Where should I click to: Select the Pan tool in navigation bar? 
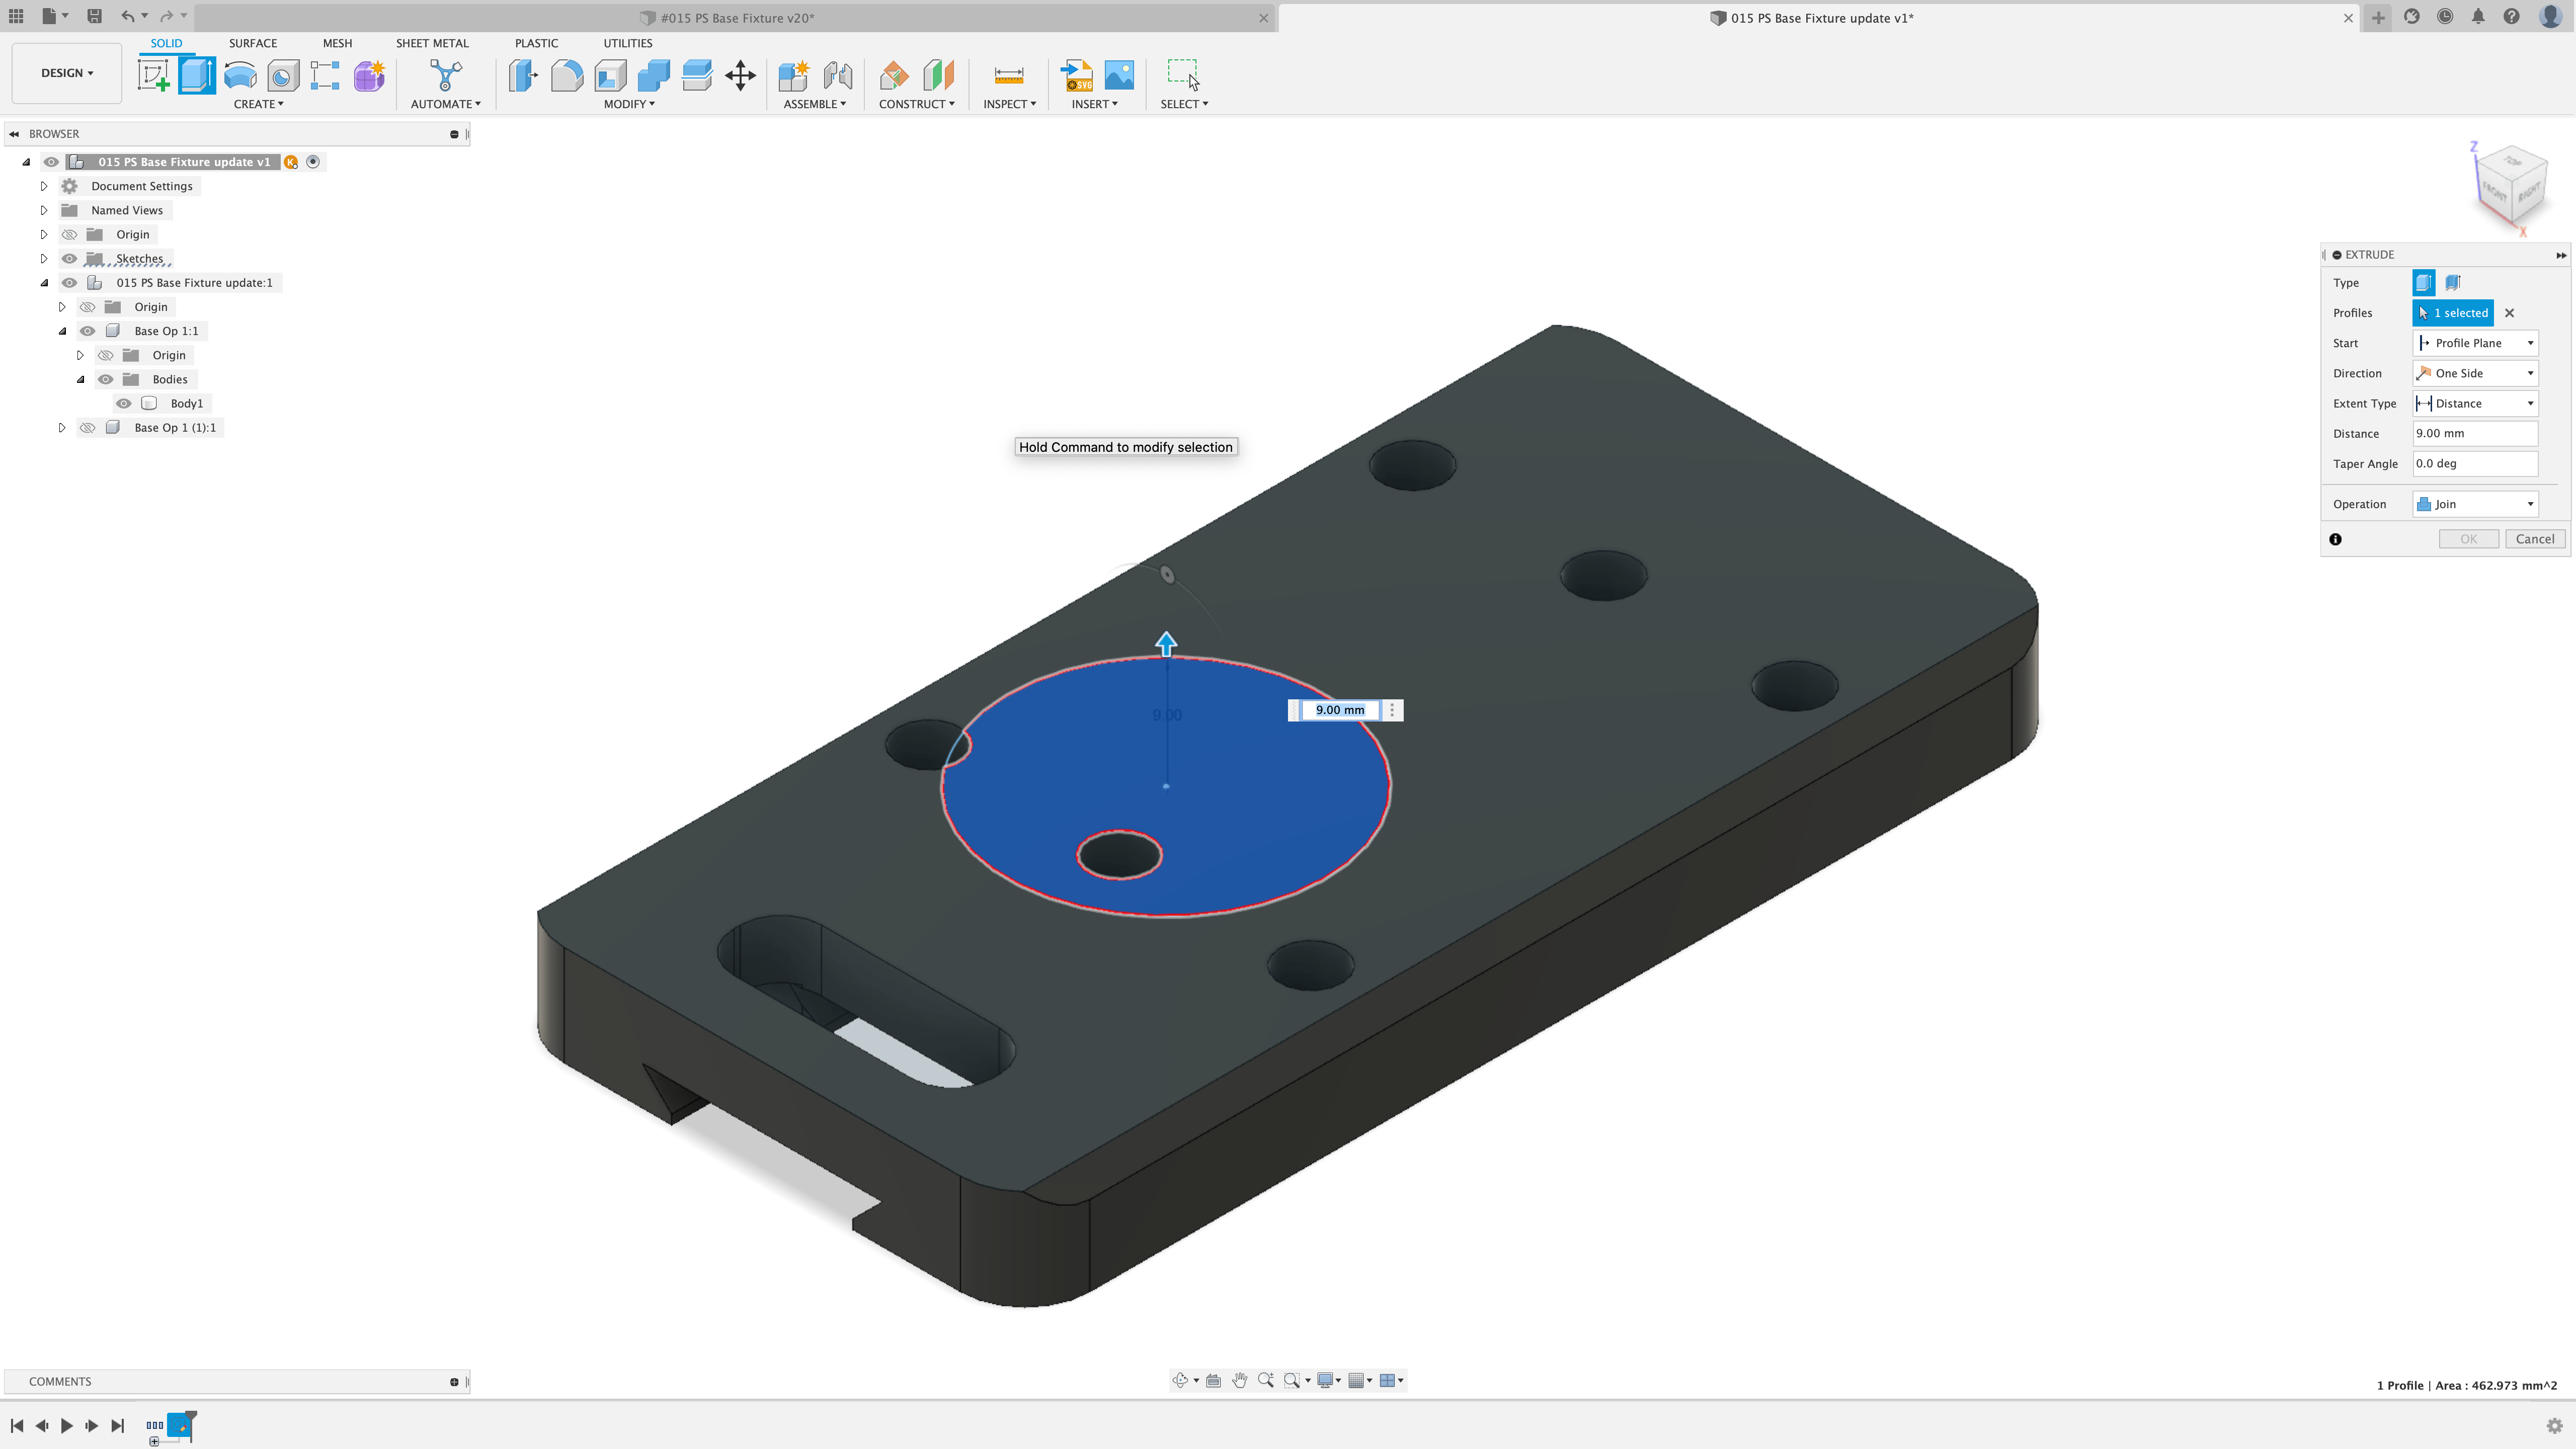pyautogui.click(x=1240, y=1380)
